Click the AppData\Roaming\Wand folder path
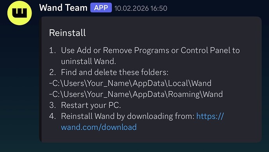The height and width of the screenshot is (152, 269). tap(136, 94)
